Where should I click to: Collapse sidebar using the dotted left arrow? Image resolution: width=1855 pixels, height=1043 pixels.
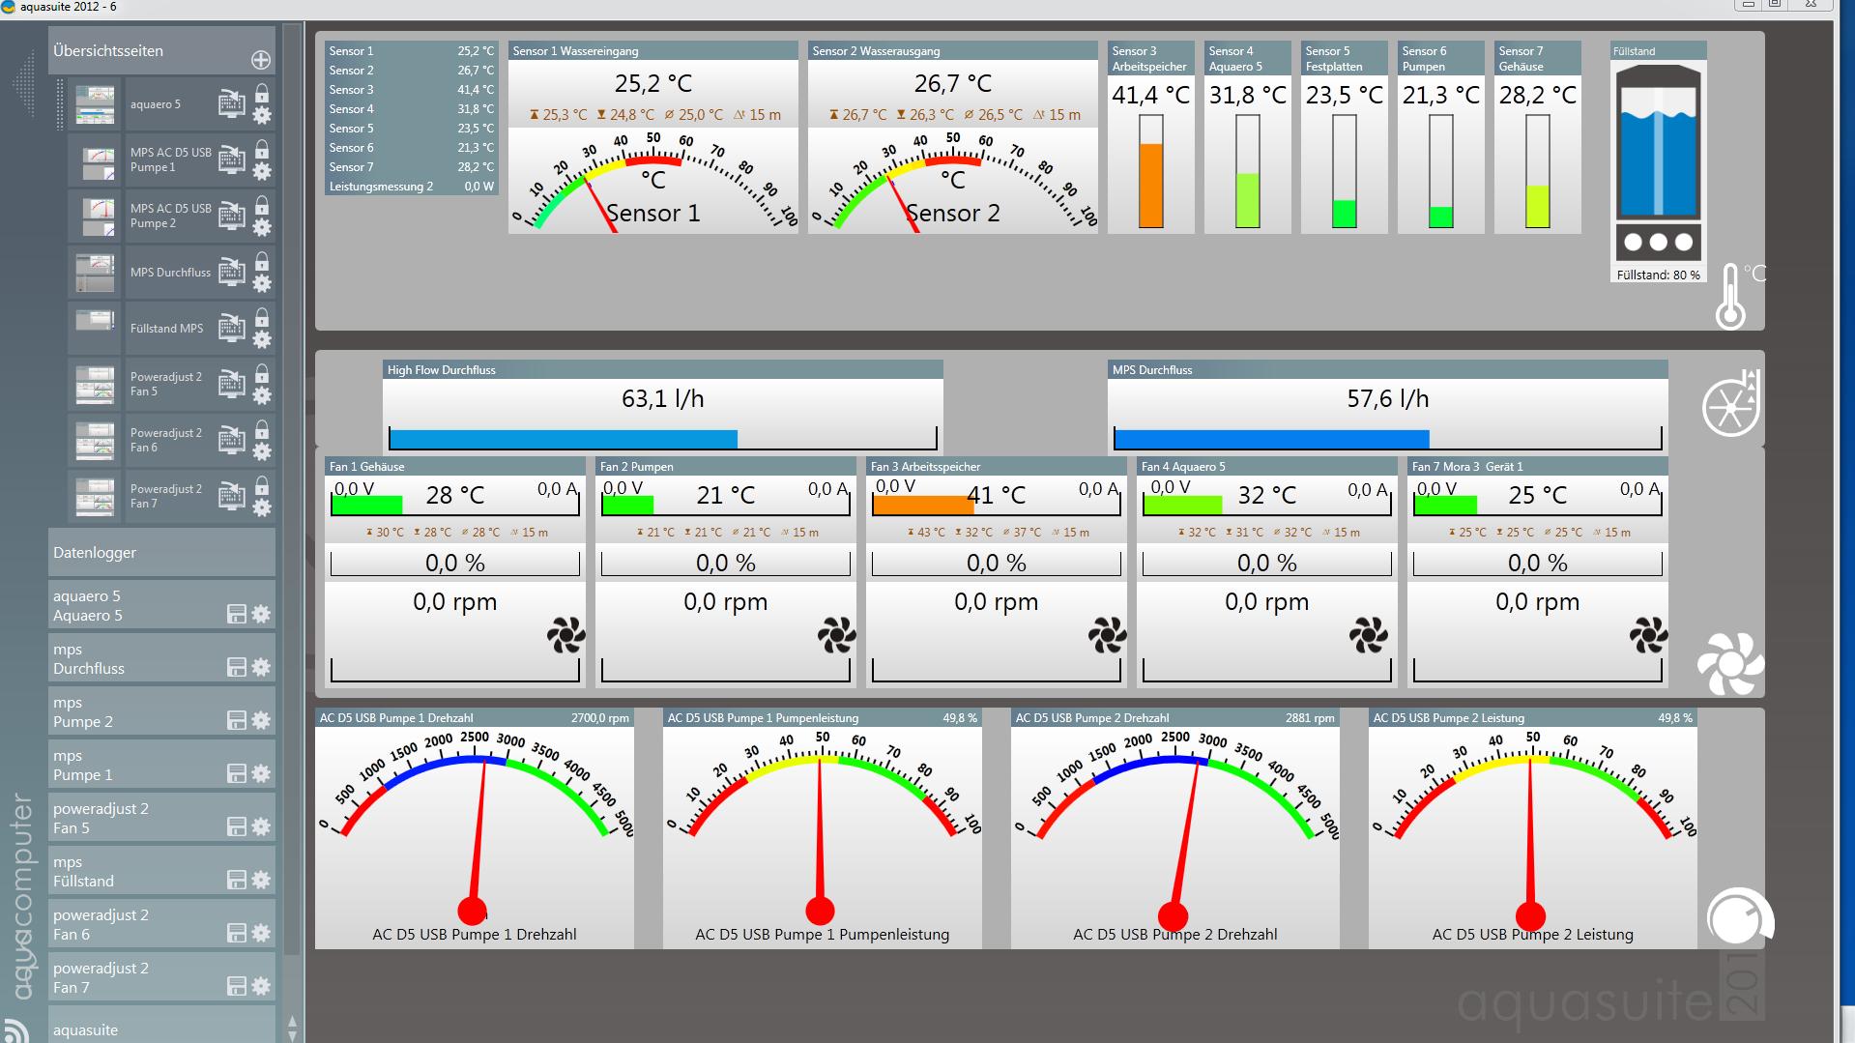[x=23, y=85]
